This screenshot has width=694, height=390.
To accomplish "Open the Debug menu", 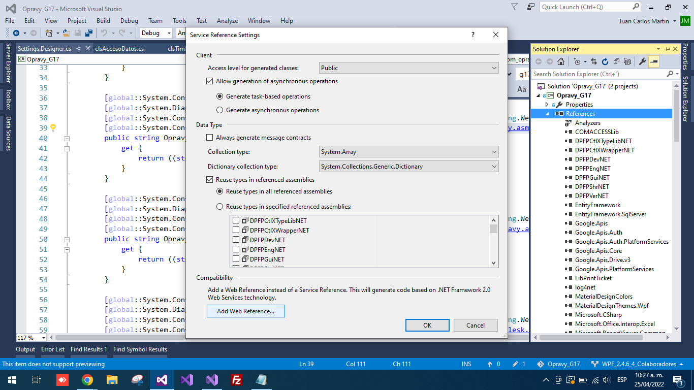I will 129,21.
